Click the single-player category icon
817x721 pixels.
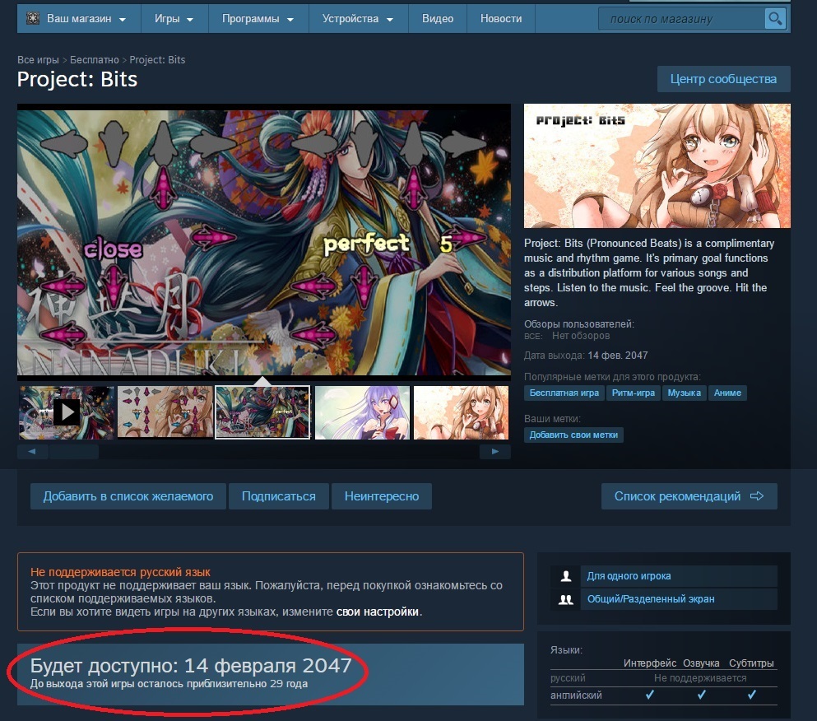click(x=565, y=576)
